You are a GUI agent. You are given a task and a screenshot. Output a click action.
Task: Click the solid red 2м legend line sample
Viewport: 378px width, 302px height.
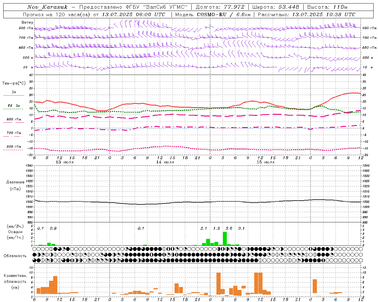(x=14, y=95)
